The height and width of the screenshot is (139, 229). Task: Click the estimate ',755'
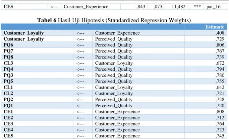click(x=220, y=81)
